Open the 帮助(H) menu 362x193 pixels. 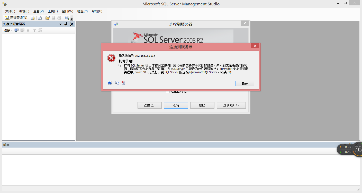(x=97, y=11)
